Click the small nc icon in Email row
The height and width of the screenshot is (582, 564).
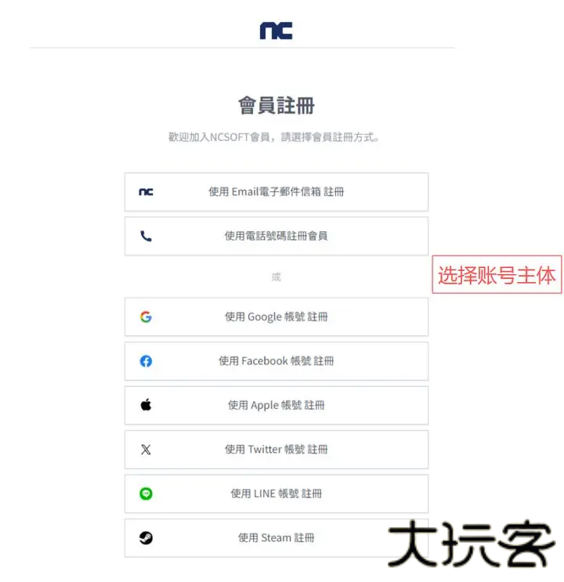[146, 192]
